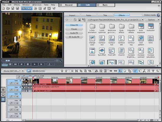Toggle the lock button on Track 6

click(11, 116)
